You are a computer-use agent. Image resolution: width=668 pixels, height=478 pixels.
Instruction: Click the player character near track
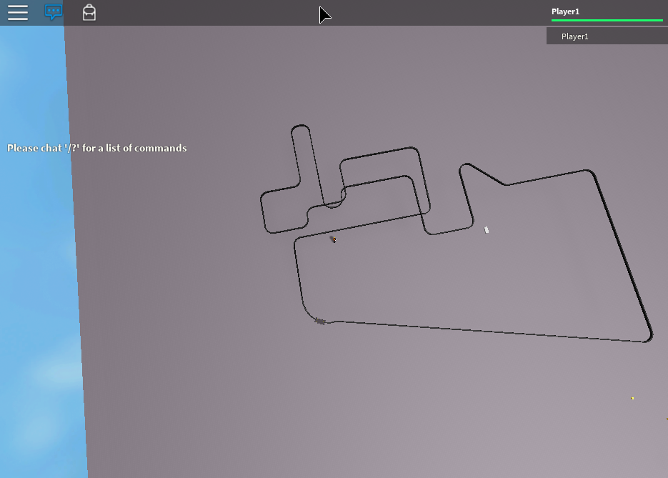(x=334, y=240)
